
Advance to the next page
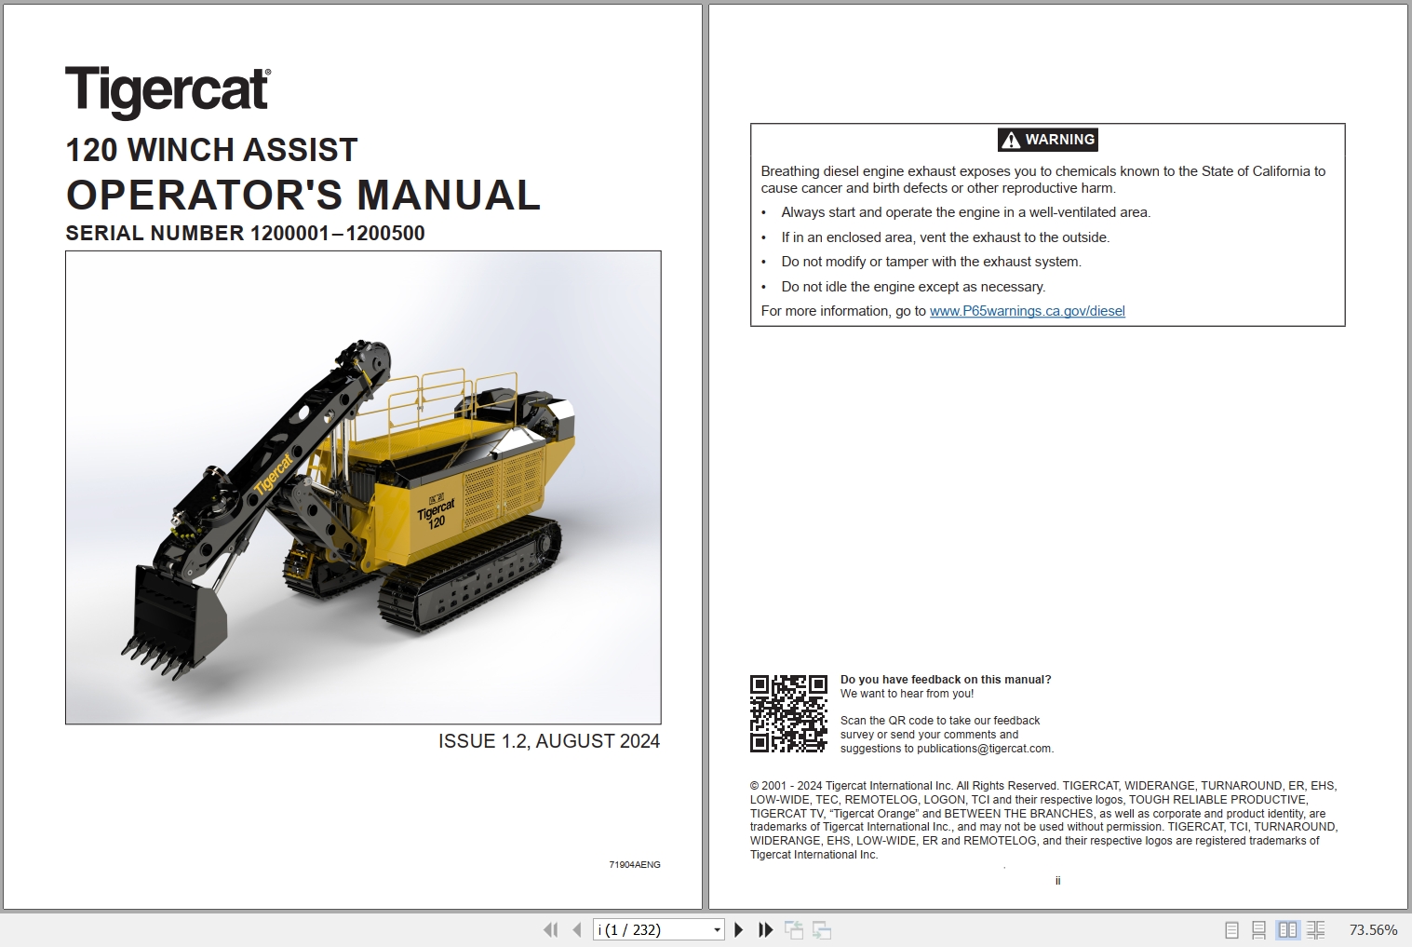(x=739, y=929)
